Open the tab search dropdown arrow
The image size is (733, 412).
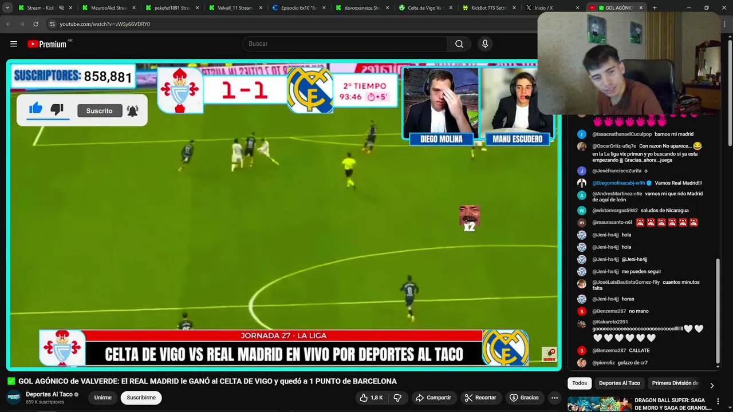click(x=7, y=8)
